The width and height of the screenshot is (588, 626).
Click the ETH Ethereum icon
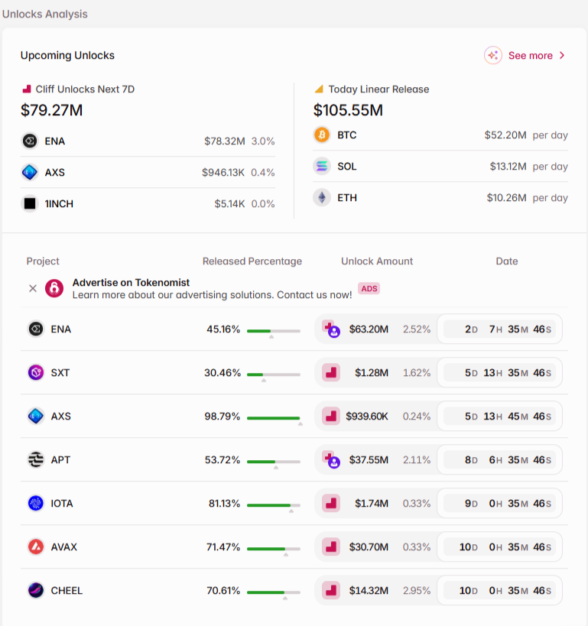[322, 198]
